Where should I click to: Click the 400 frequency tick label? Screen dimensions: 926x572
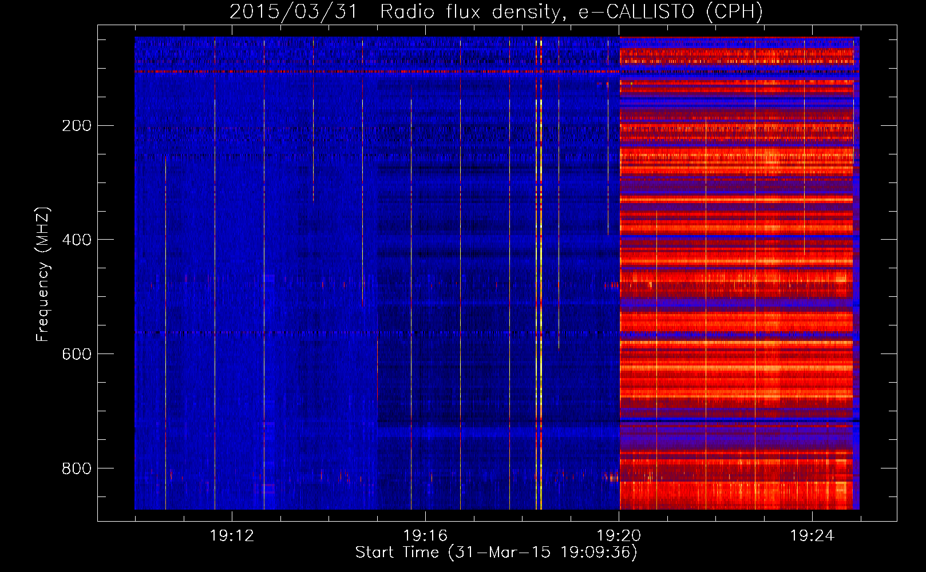click(76, 240)
